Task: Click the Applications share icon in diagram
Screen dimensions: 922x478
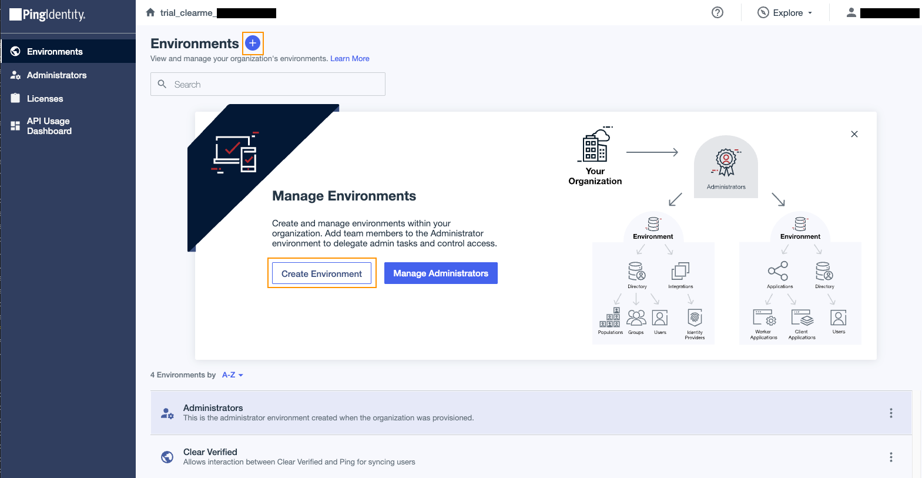Action: click(778, 271)
